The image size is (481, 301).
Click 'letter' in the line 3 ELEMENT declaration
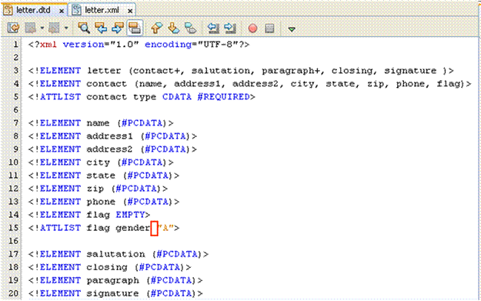click(104, 71)
